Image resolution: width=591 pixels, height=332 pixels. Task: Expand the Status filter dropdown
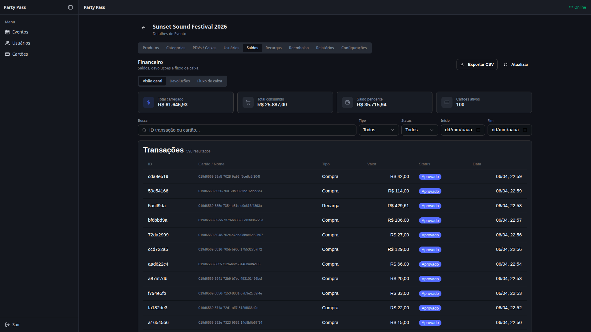(419, 130)
